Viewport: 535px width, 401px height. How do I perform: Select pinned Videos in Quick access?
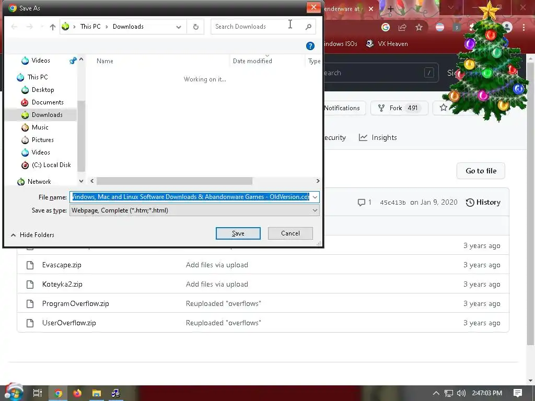pos(41,61)
